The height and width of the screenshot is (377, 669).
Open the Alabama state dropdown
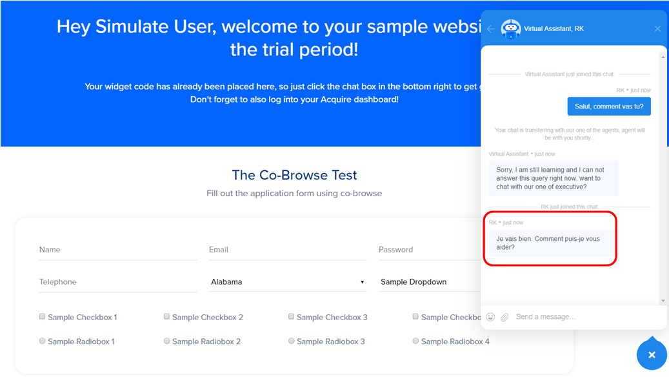[288, 282]
